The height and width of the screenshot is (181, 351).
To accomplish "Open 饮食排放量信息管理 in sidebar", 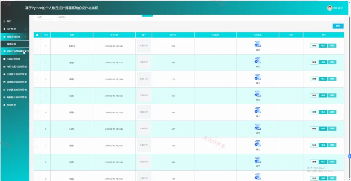I will click(x=15, y=89).
